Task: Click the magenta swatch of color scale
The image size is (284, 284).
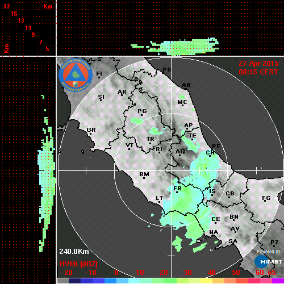Action: click(x=278, y=281)
